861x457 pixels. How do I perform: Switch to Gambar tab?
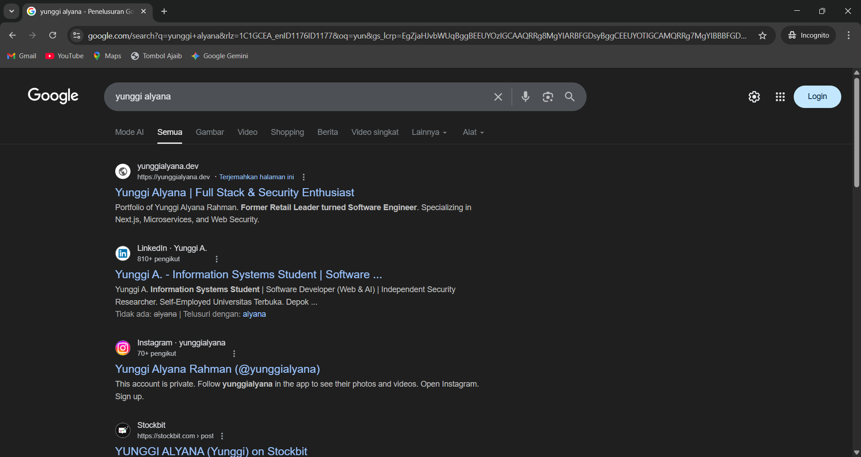coord(210,132)
